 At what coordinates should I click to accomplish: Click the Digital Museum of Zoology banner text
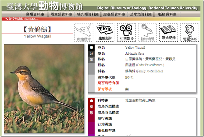(x=147, y=8)
